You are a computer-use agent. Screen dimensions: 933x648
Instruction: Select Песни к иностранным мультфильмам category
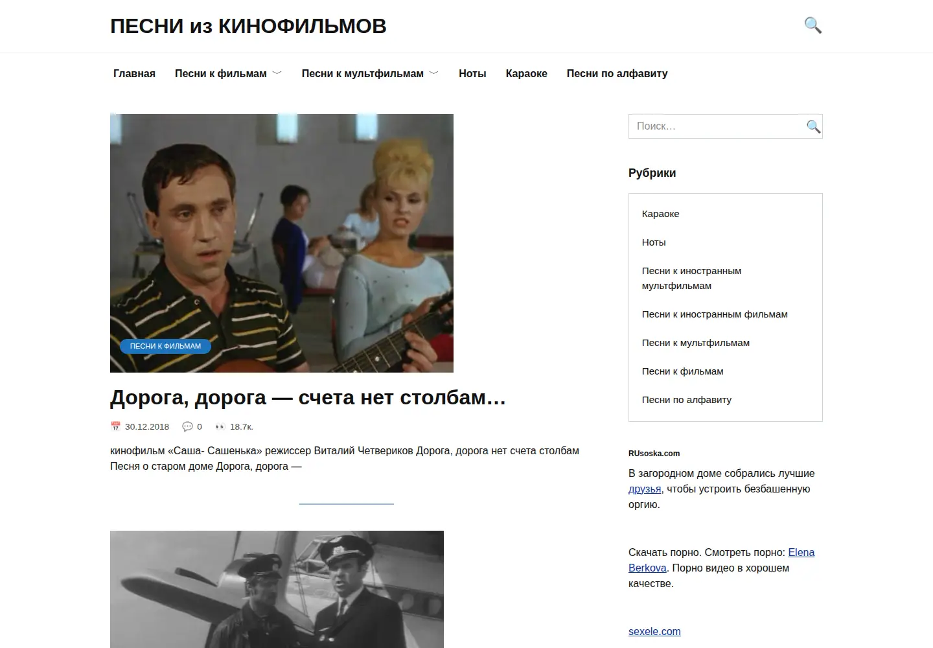[692, 278]
